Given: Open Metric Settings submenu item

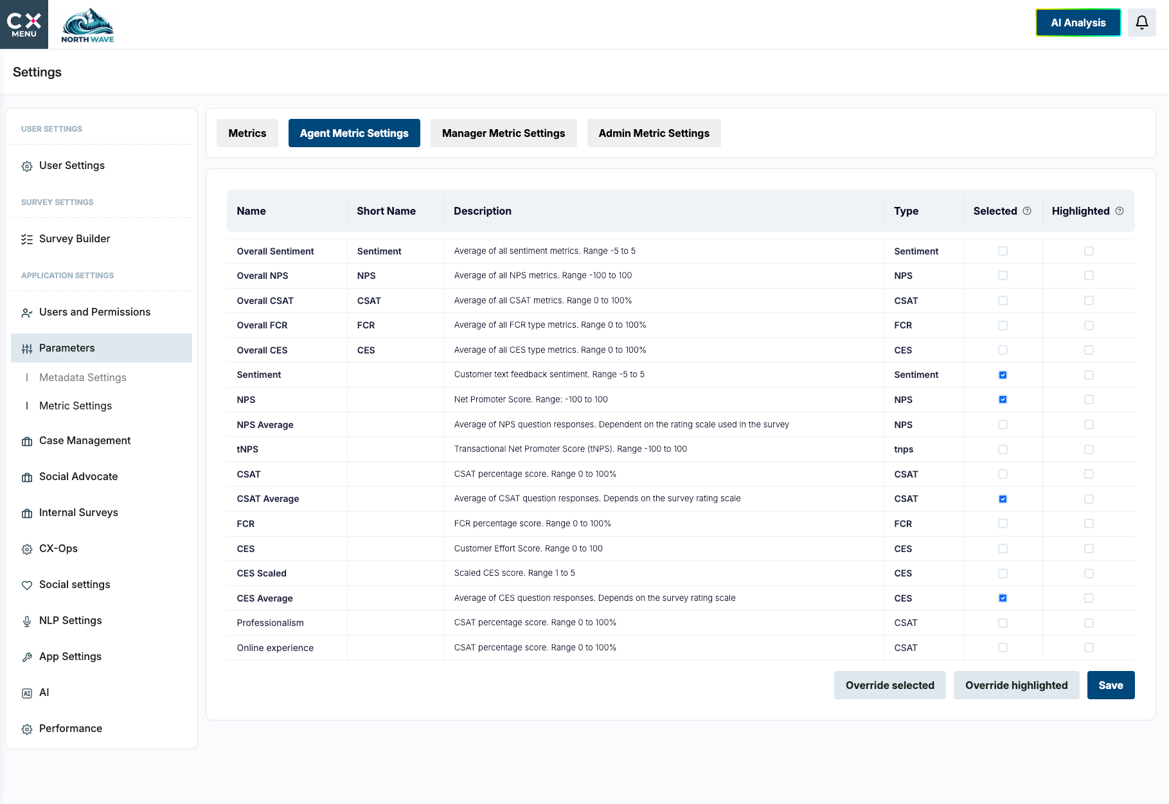Looking at the screenshot, I should tap(75, 406).
